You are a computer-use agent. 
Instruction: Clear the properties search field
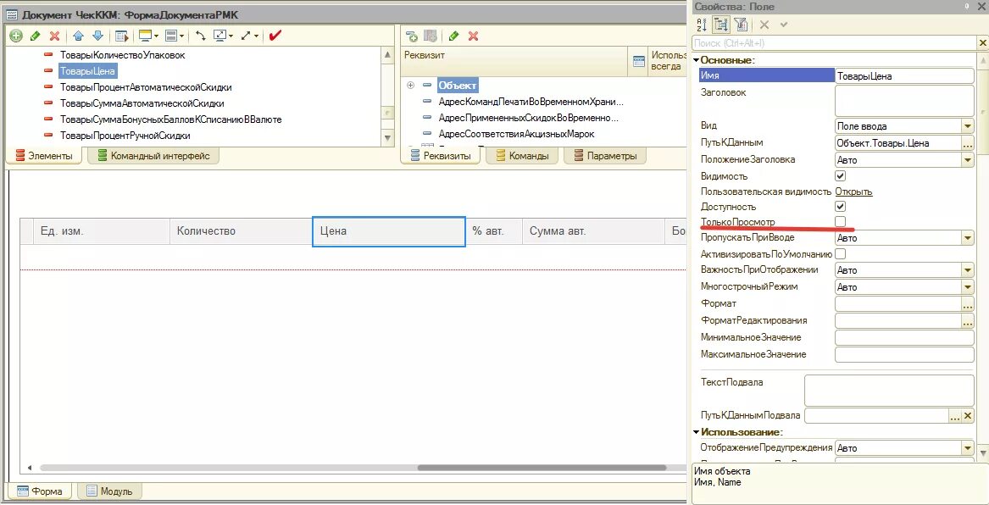pos(982,43)
